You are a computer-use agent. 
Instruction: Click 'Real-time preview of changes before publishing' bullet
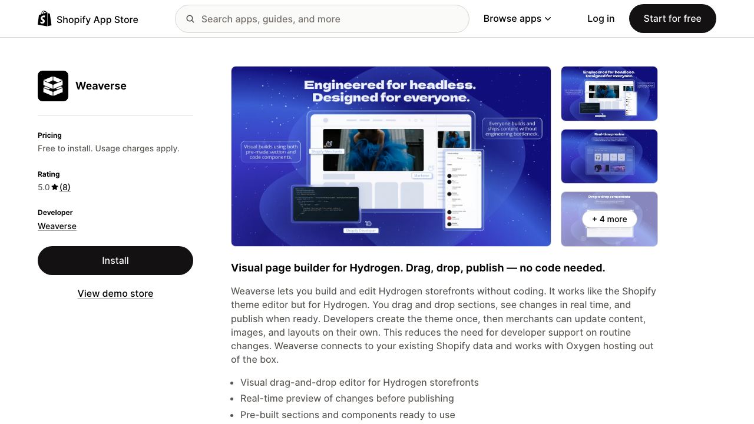347,399
